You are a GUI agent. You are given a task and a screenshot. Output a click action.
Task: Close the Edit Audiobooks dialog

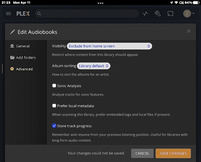pyautogui.click(x=189, y=31)
